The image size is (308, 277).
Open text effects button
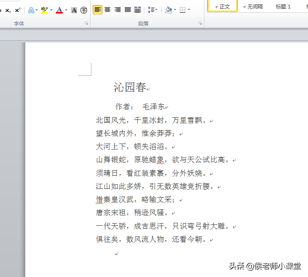31,10
